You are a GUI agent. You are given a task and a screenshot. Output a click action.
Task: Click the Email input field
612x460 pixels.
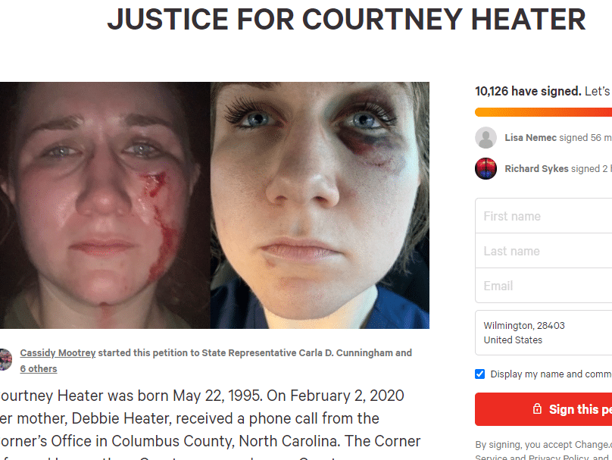[x=543, y=286]
